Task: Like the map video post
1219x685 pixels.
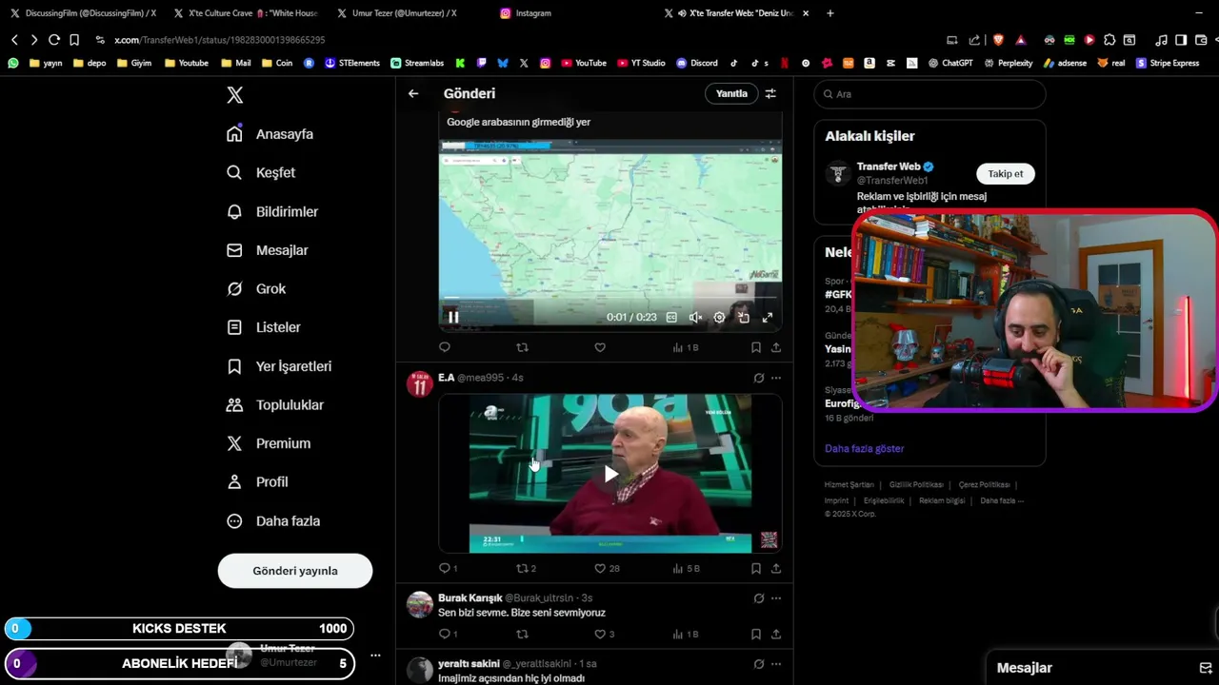Action: [600, 347]
